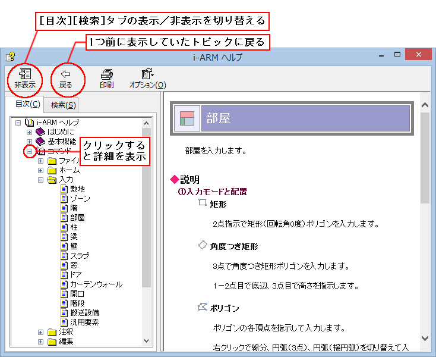The image size is (436, 357).
Task: Click the 敷地 page icon in tree
Action: click(x=65, y=189)
